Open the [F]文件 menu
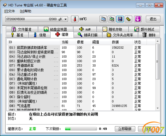Image resolution: width=166 pixels, height=136 pixels. [x=10, y=11]
